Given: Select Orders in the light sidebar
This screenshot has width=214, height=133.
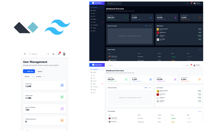Looking at the screenshot, I should (94, 84).
